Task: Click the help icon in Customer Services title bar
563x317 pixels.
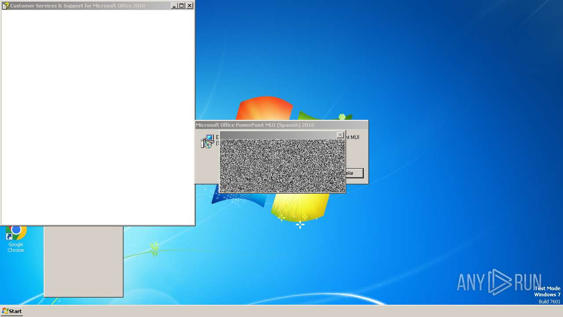Action: (6, 6)
